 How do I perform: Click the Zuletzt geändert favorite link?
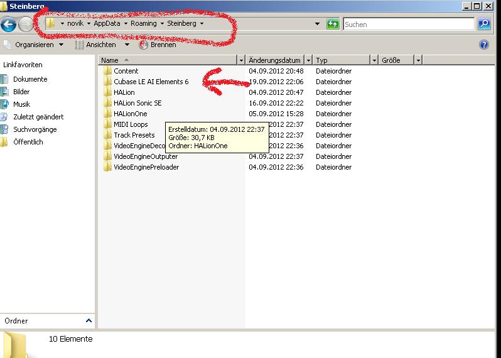tap(38, 117)
